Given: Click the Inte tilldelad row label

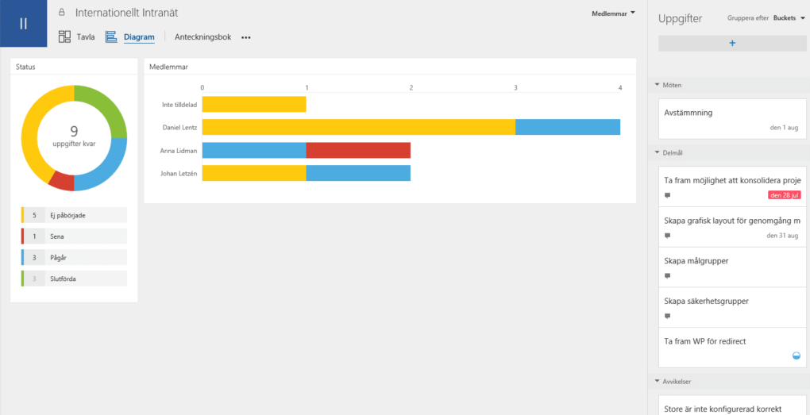Looking at the screenshot, I should click(x=179, y=105).
